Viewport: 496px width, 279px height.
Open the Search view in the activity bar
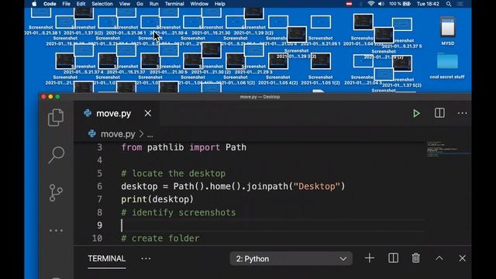pos(57,155)
